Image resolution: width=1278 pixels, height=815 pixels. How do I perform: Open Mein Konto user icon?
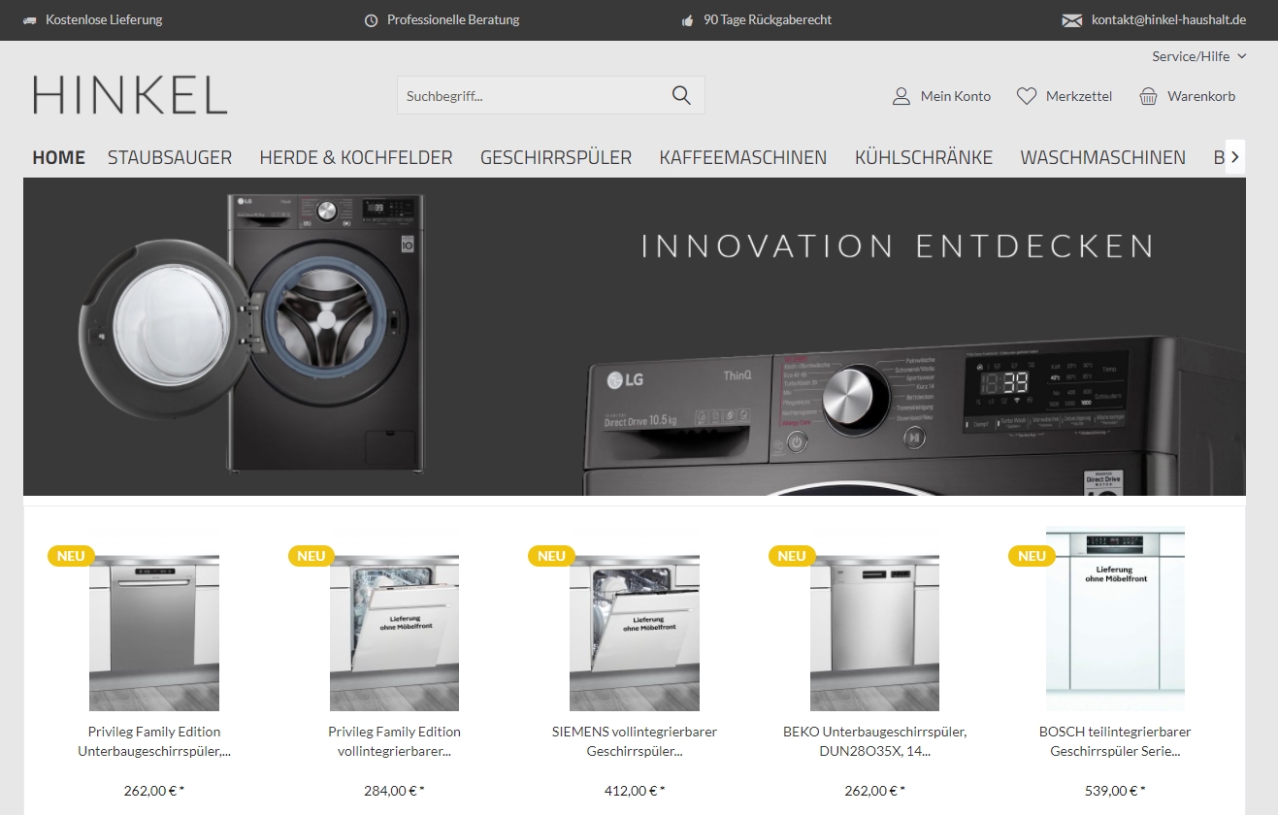(901, 96)
